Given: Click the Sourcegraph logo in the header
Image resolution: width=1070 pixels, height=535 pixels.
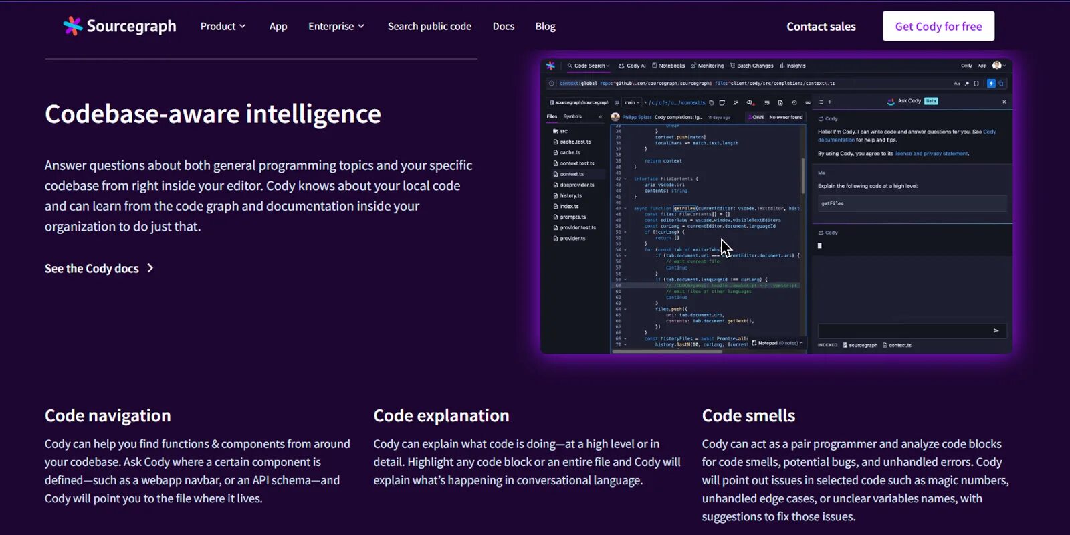Looking at the screenshot, I should (x=120, y=26).
